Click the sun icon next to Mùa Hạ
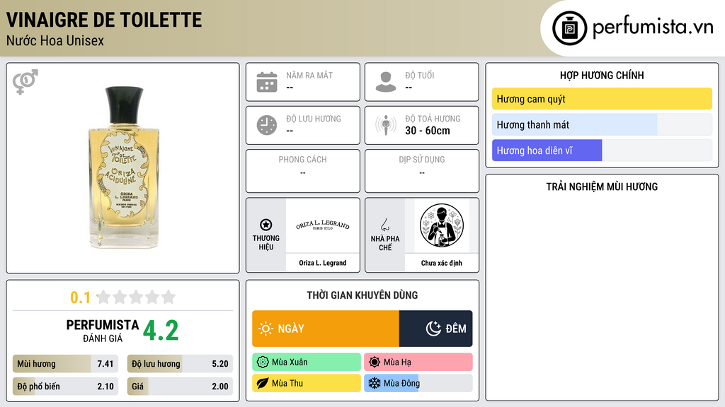Viewport: 725px width, 407px height. (x=375, y=362)
